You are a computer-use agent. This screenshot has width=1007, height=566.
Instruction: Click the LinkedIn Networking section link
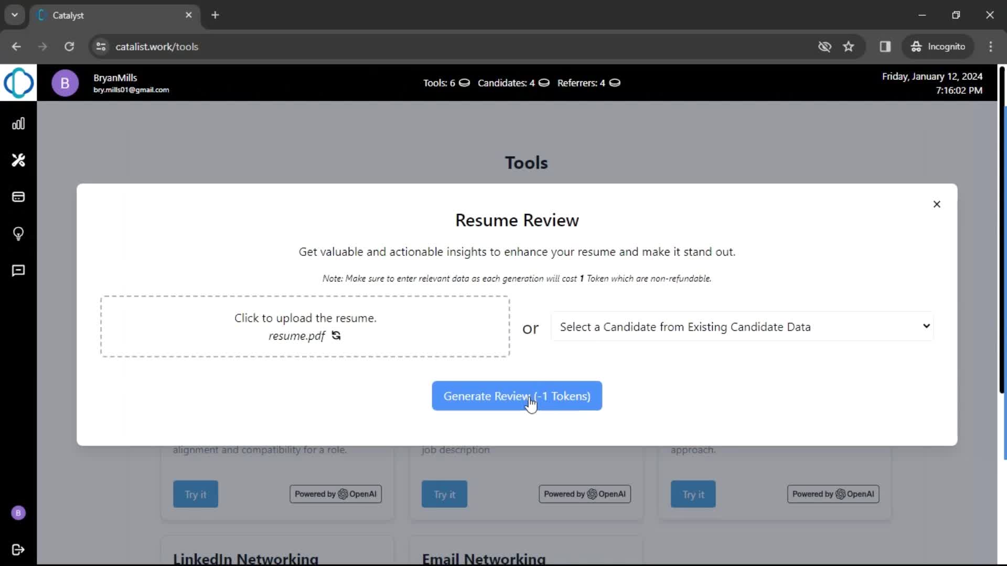point(245,558)
